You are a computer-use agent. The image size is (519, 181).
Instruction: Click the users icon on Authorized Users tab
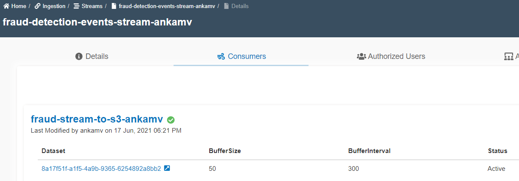[x=361, y=56]
